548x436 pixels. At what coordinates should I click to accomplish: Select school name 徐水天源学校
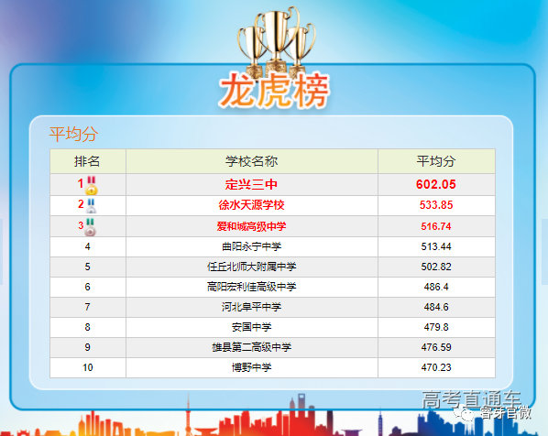click(252, 205)
